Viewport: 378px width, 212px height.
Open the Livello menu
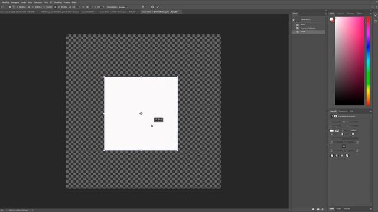tap(24, 2)
